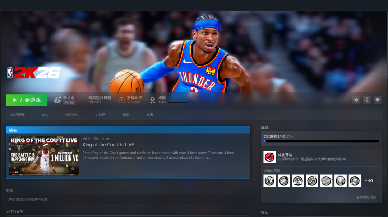Open the unlocked rocket achievement icon
The height and width of the screenshot is (217, 388).
pos(269,157)
